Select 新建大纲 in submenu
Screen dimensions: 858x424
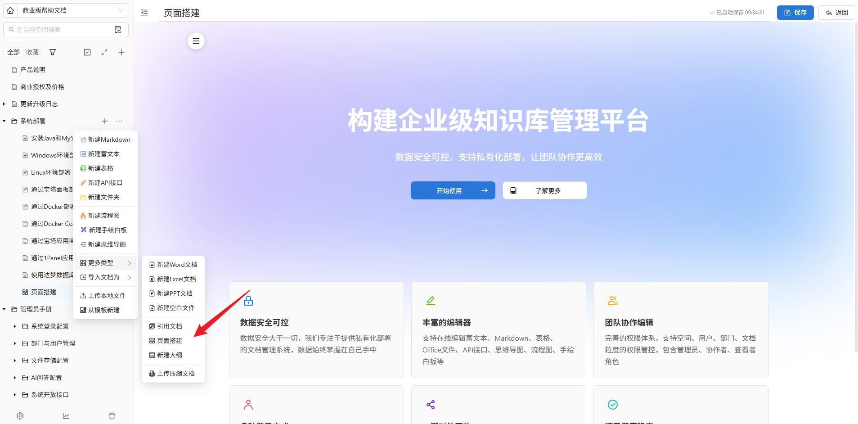(x=173, y=355)
